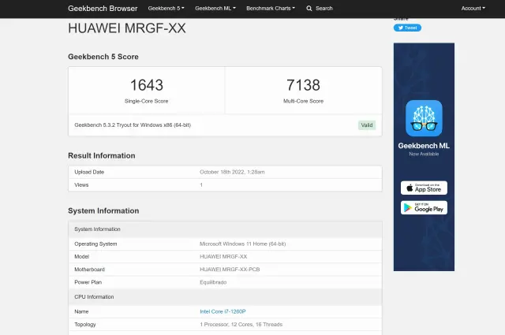Click the 7138 multi-core score
This screenshot has height=335, width=505.
303,85
